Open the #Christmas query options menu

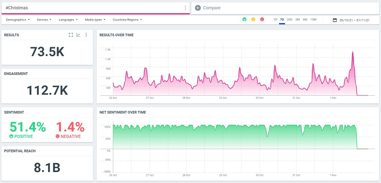[185, 8]
